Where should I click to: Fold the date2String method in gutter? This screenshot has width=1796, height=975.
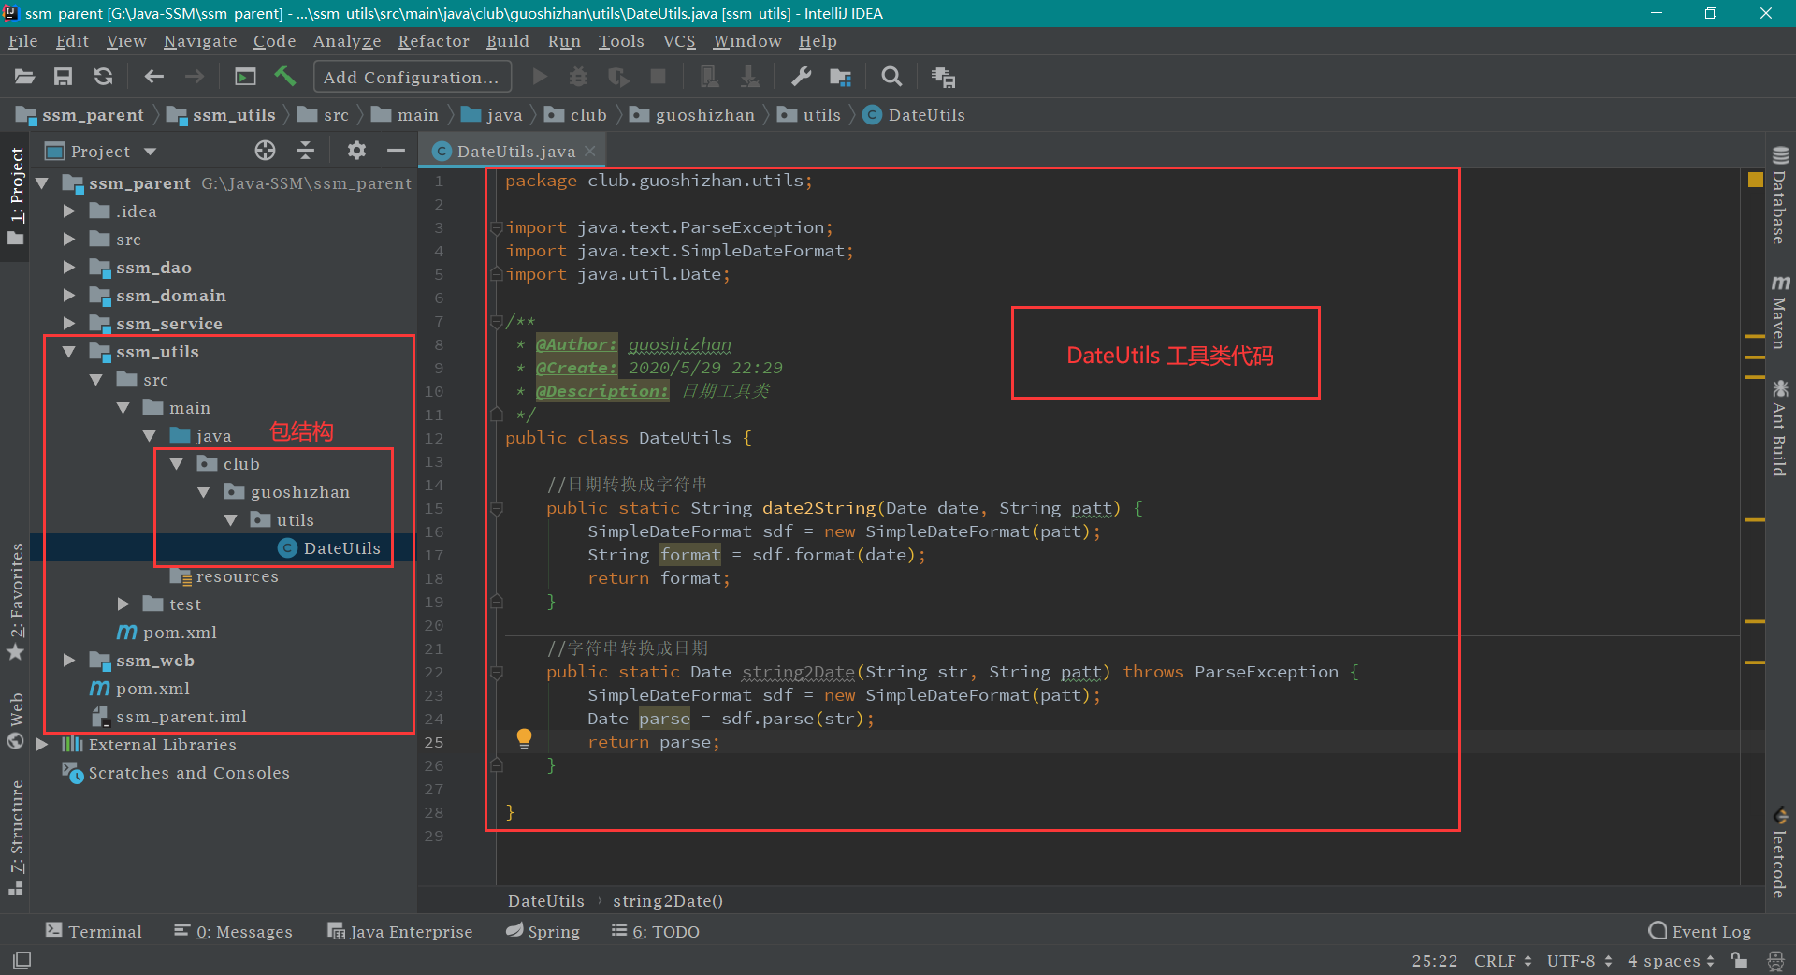(497, 509)
